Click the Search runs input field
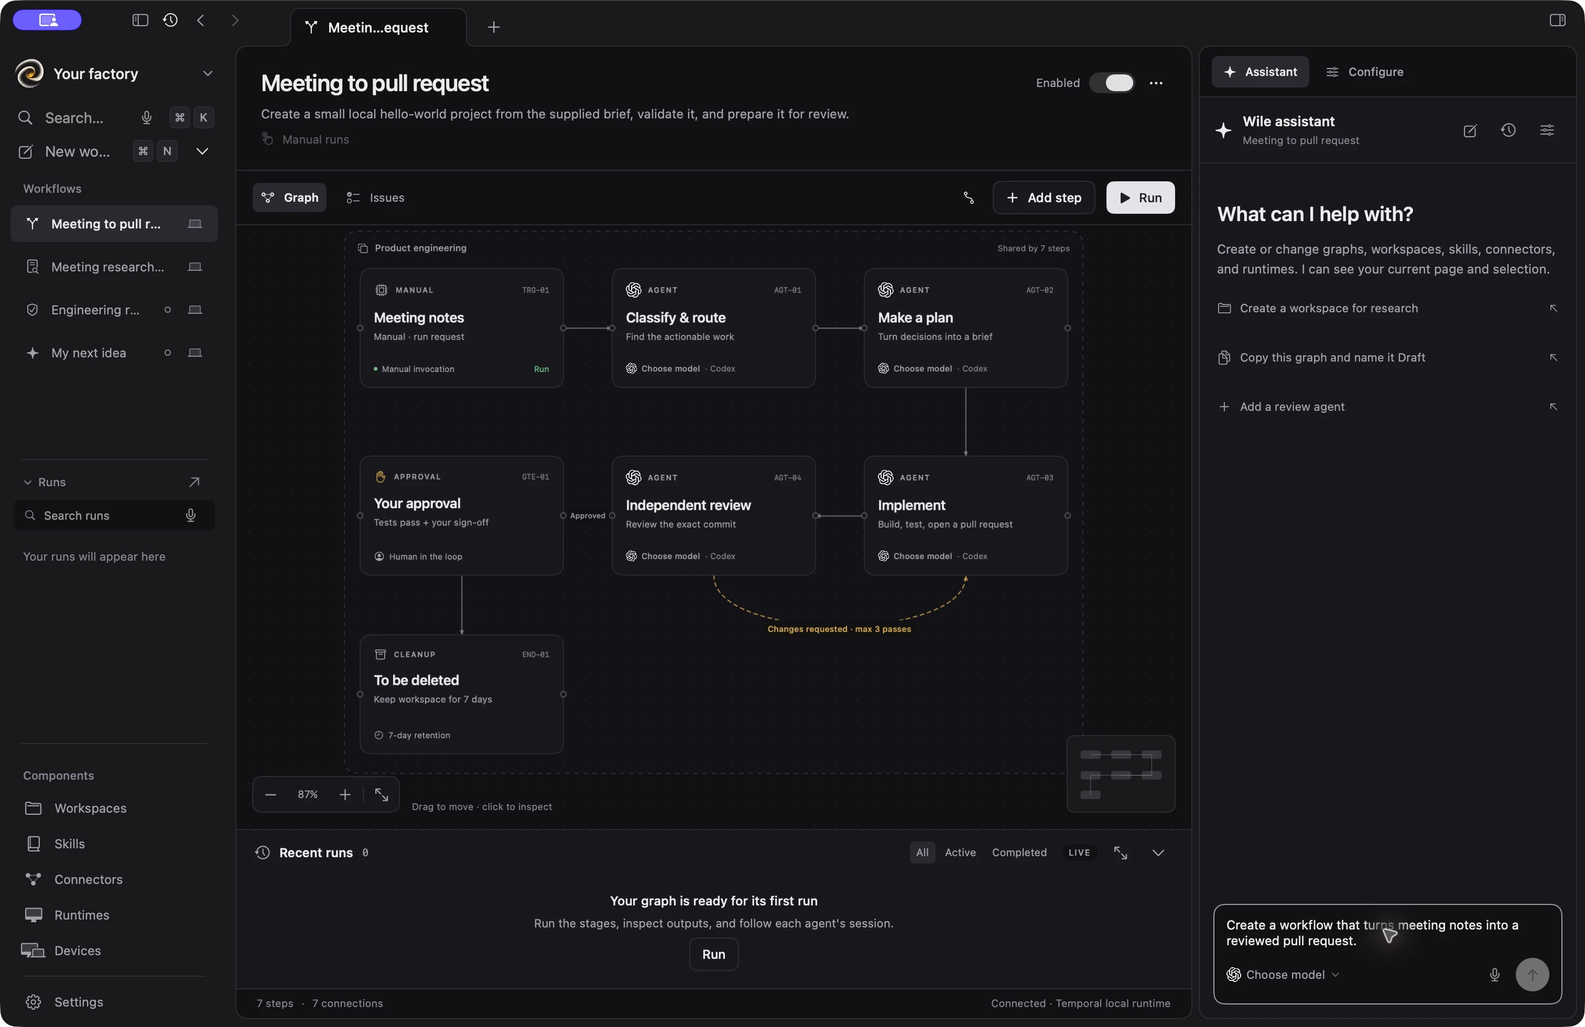Screen dimensions: 1585x1027 (x=114, y=516)
